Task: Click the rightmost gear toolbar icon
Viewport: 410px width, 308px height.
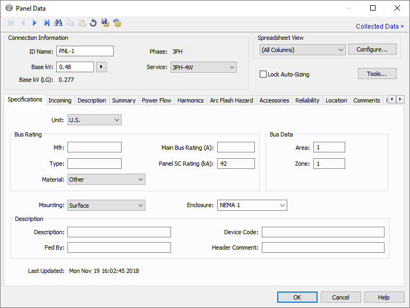Action: (x=117, y=23)
